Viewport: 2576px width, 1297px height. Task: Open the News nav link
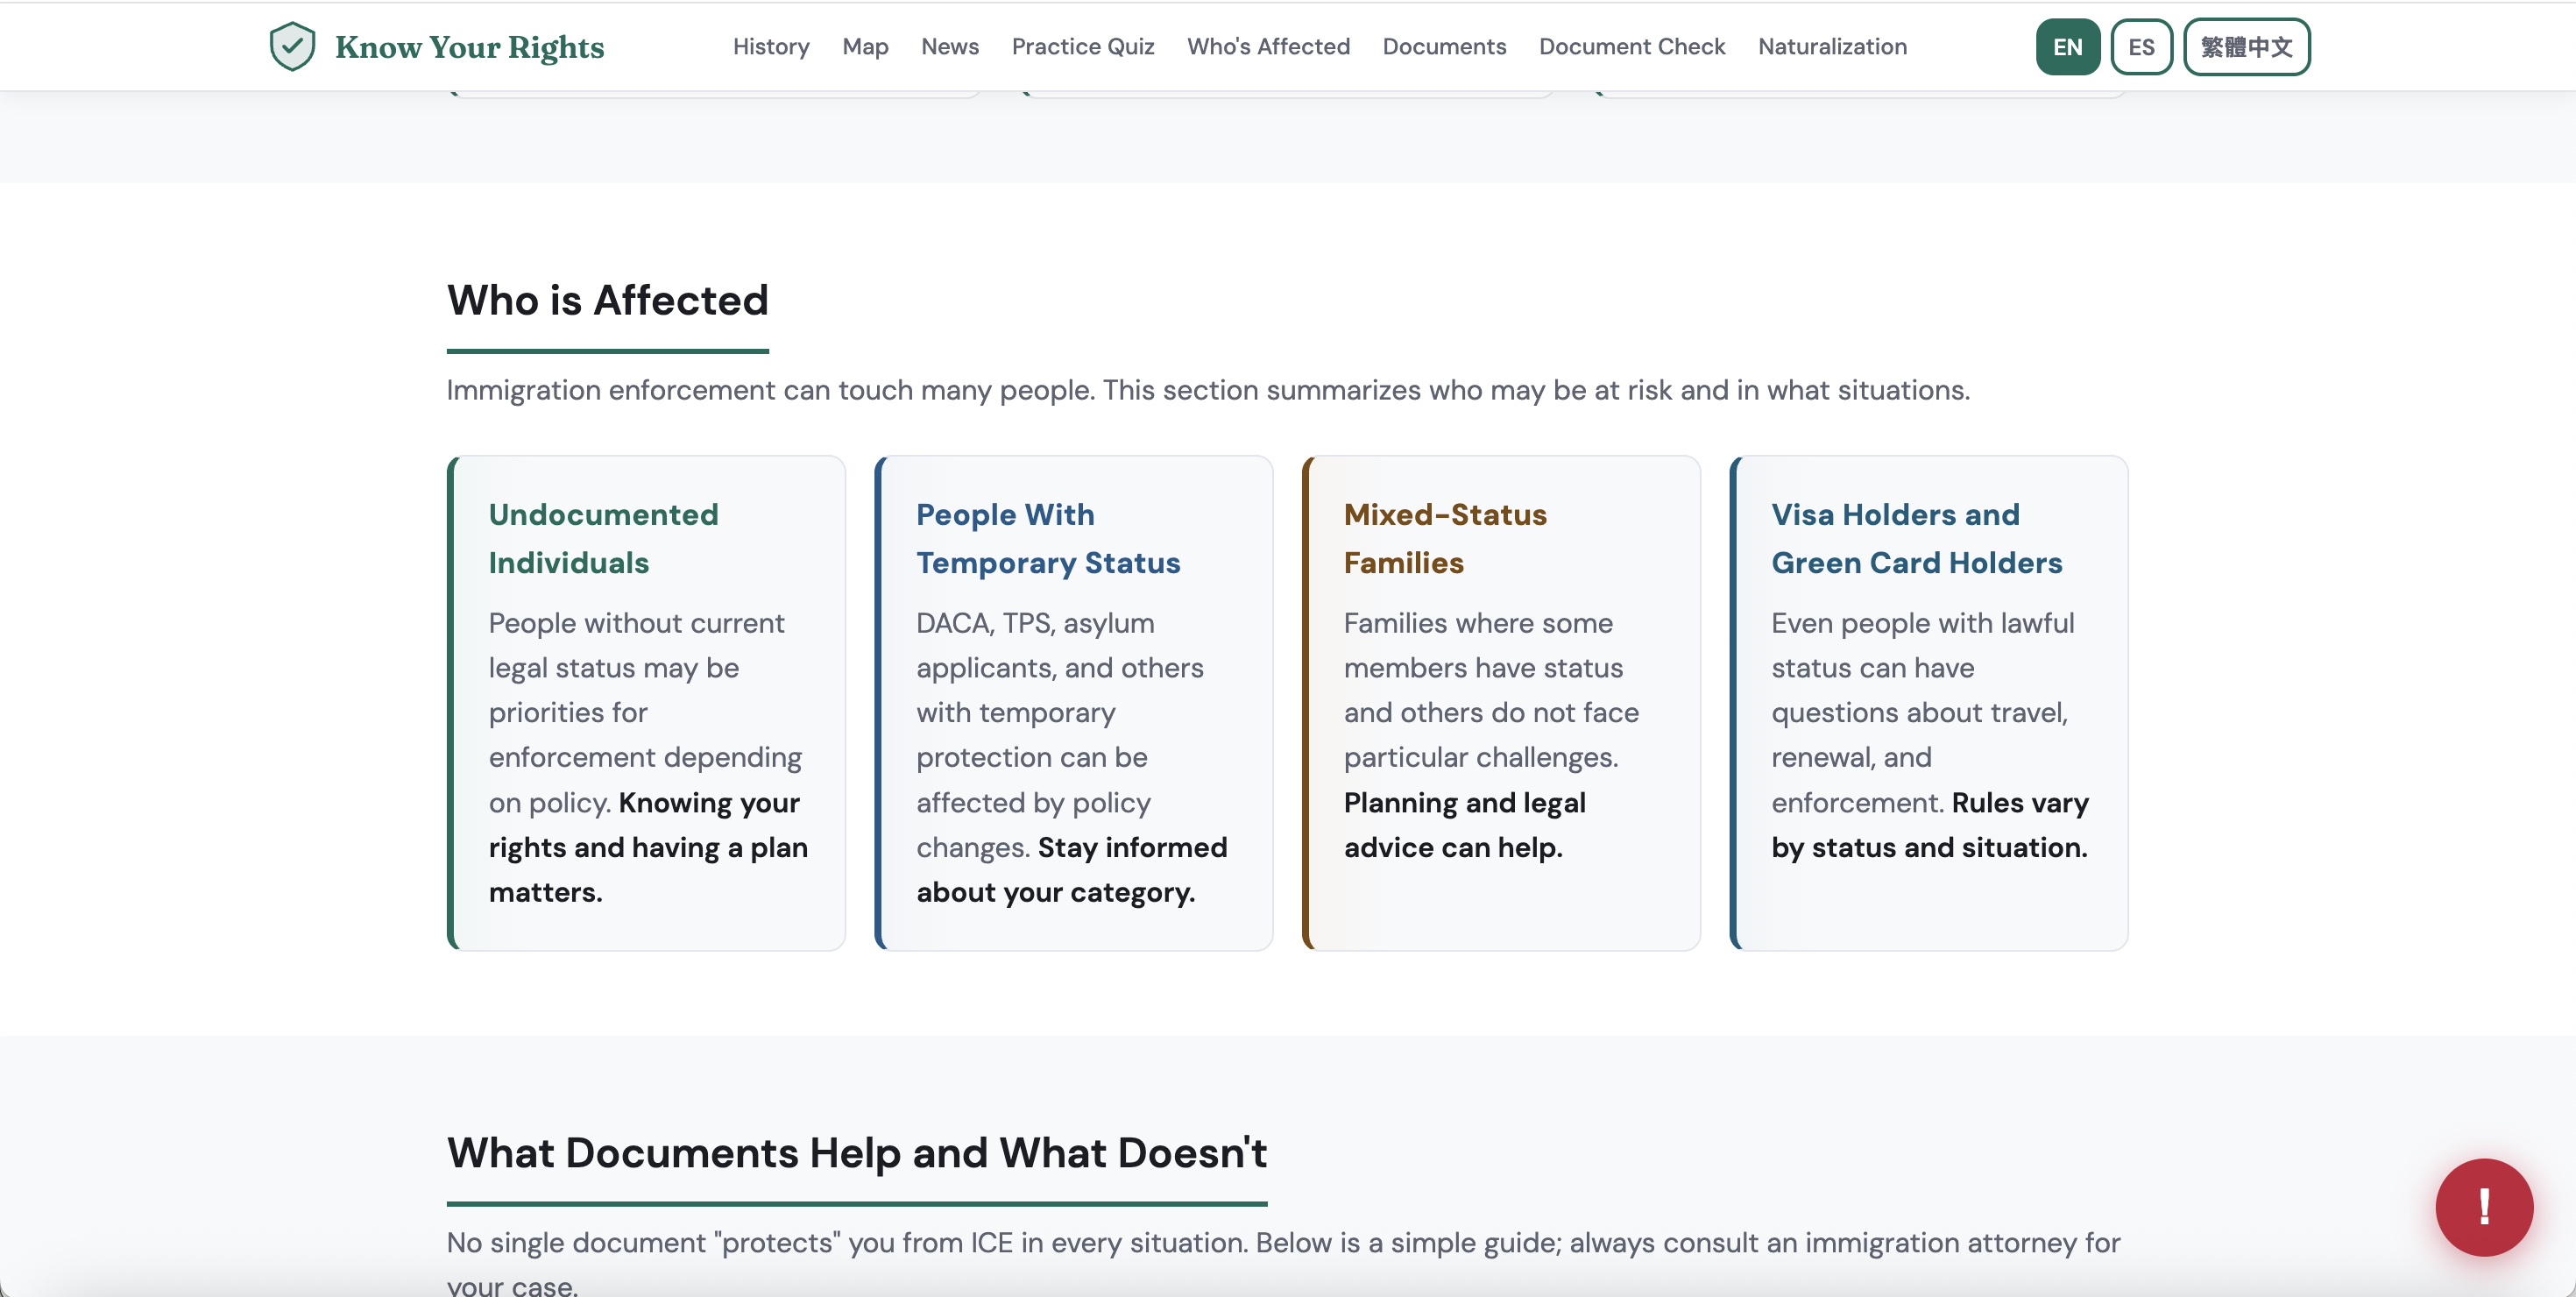click(x=949, y=46)
